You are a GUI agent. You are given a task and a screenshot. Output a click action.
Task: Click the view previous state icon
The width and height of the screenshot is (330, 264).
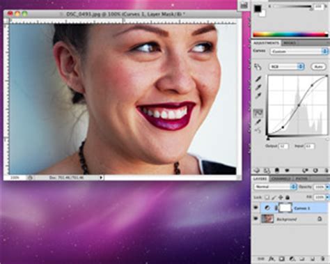point(305,171)
